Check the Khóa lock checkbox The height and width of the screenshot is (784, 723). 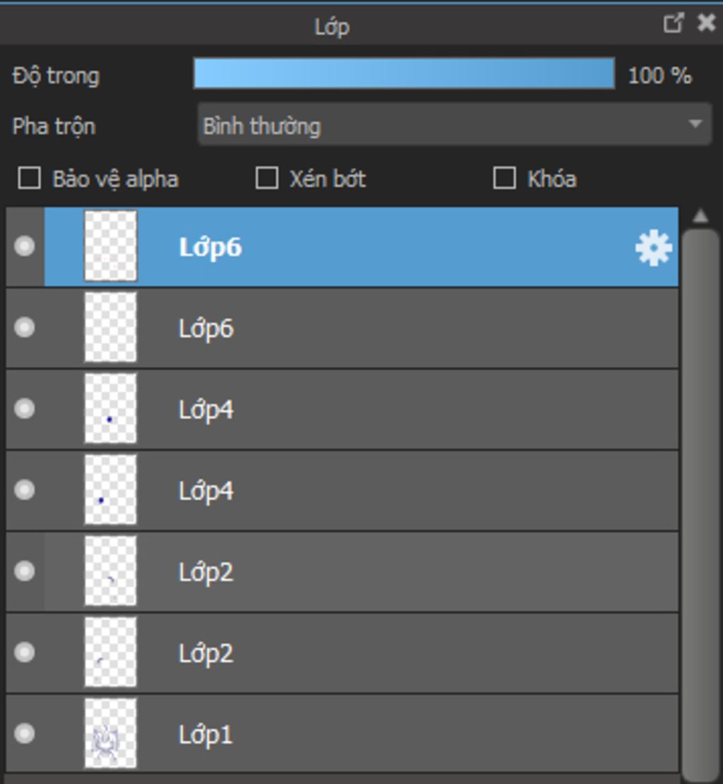(x=504, y=178)
